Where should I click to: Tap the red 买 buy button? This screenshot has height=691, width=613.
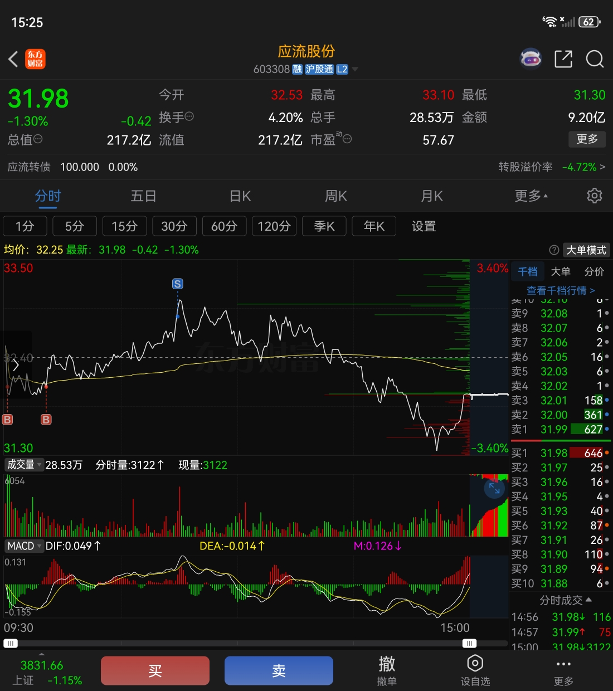(155, 670)
